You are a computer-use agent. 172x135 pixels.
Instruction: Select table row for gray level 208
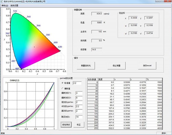pyautogui.click(x=125, y=120)
